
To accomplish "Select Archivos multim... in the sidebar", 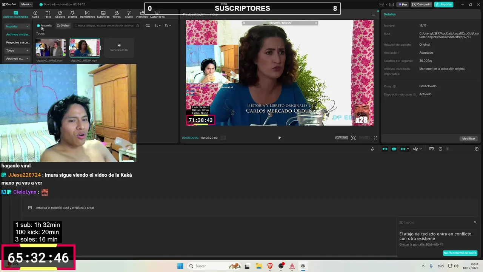I will pos(17,34).
